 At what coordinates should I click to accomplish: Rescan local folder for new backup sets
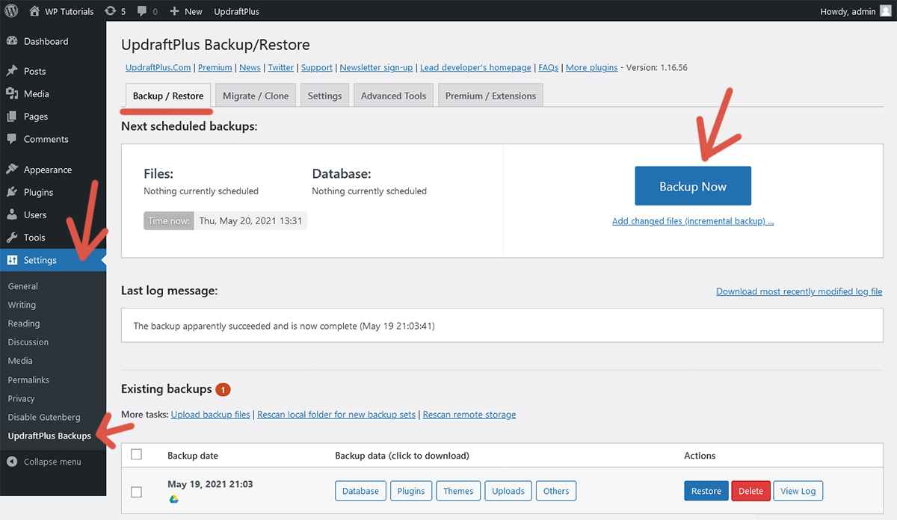[x=336, y=415]
